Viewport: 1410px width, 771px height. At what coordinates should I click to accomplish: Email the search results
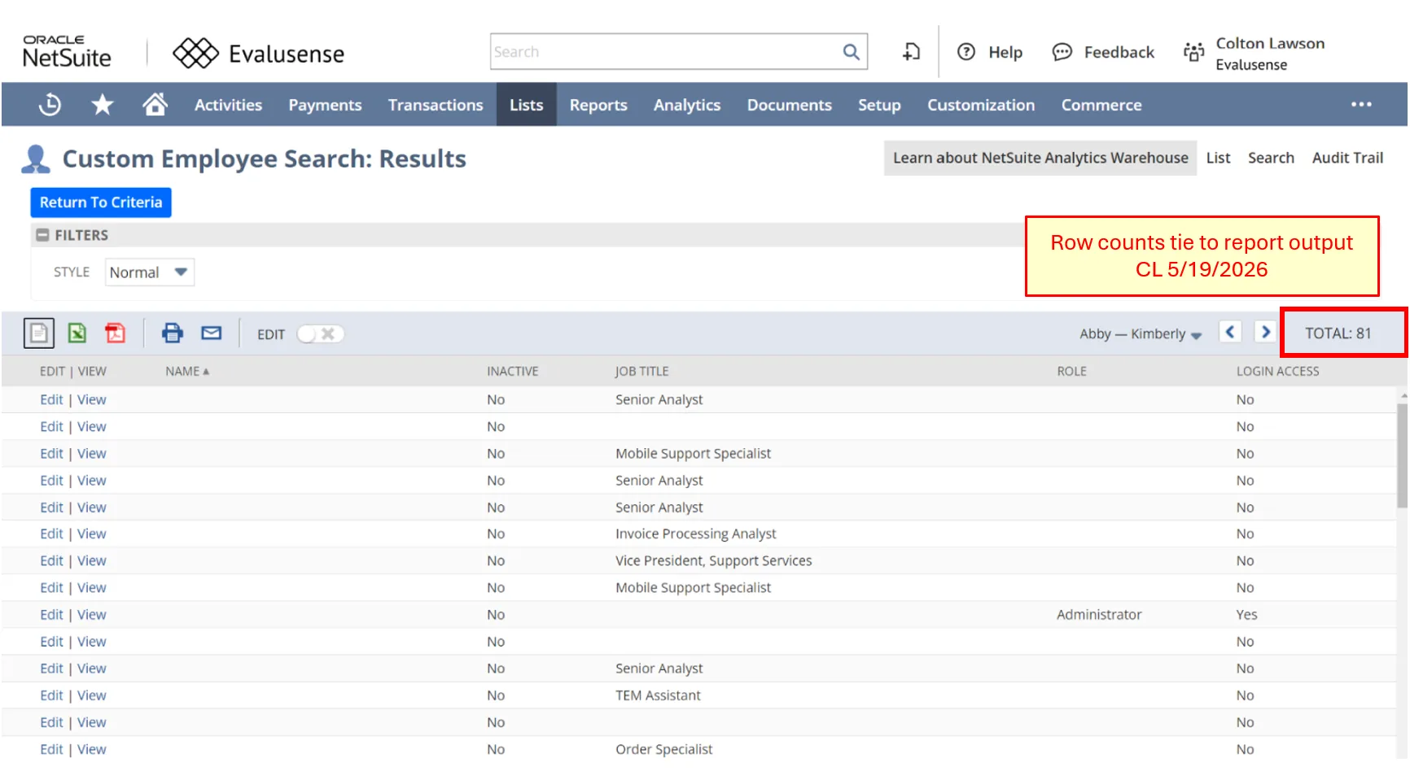[212, 333]
